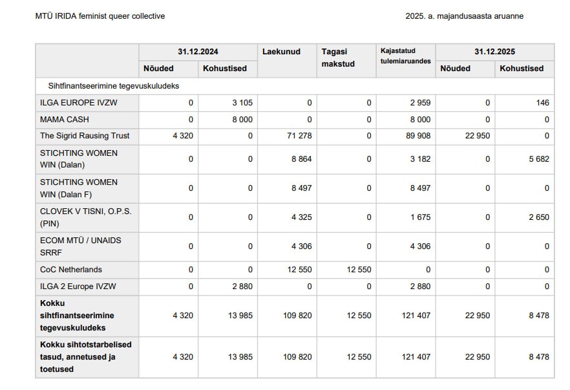Viewport: 570px width, 390px height.
Task: Click the "4 325" value for CLOVEK V TISNI
Action: pyautogui.click(x=302, y=217)
